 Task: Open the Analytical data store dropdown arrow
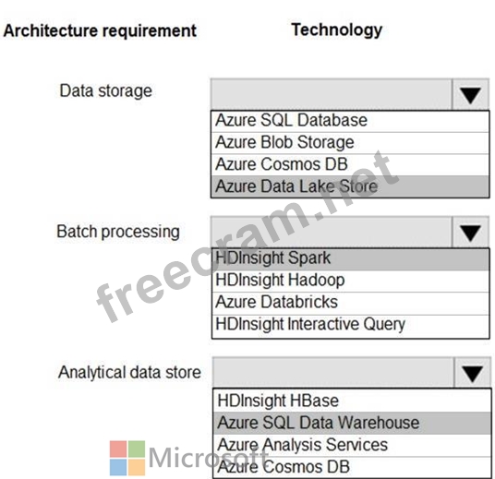472,373
